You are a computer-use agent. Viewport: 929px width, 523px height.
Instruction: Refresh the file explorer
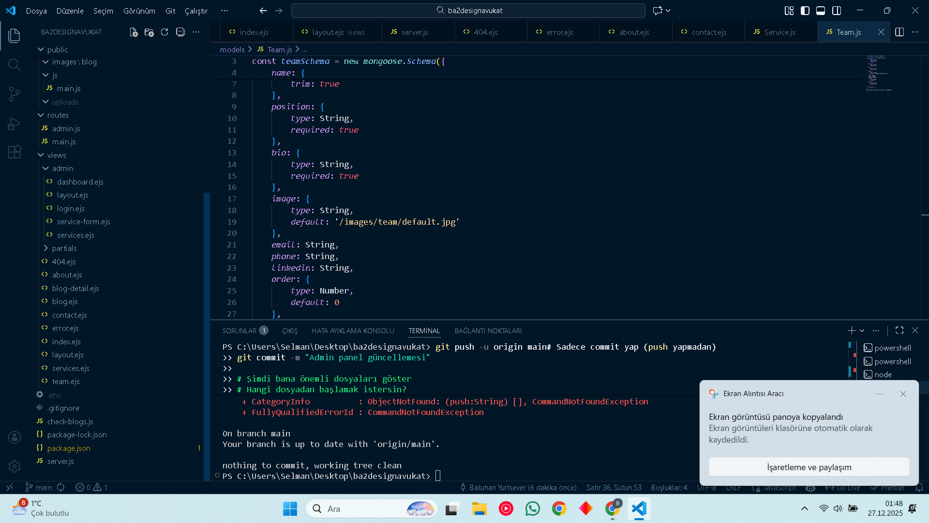pyautogui.click(x=165, y=32)
